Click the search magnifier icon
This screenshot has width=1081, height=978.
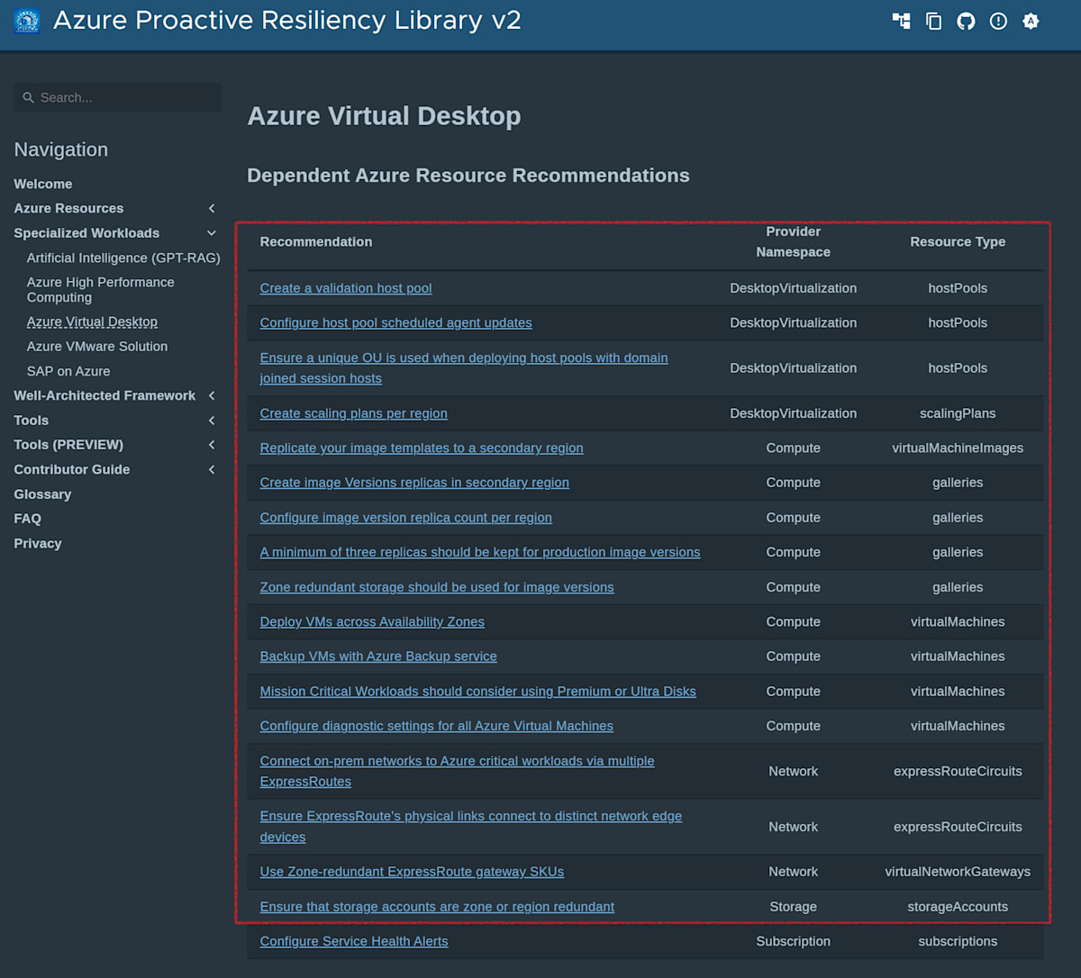(x=29, y=97)
